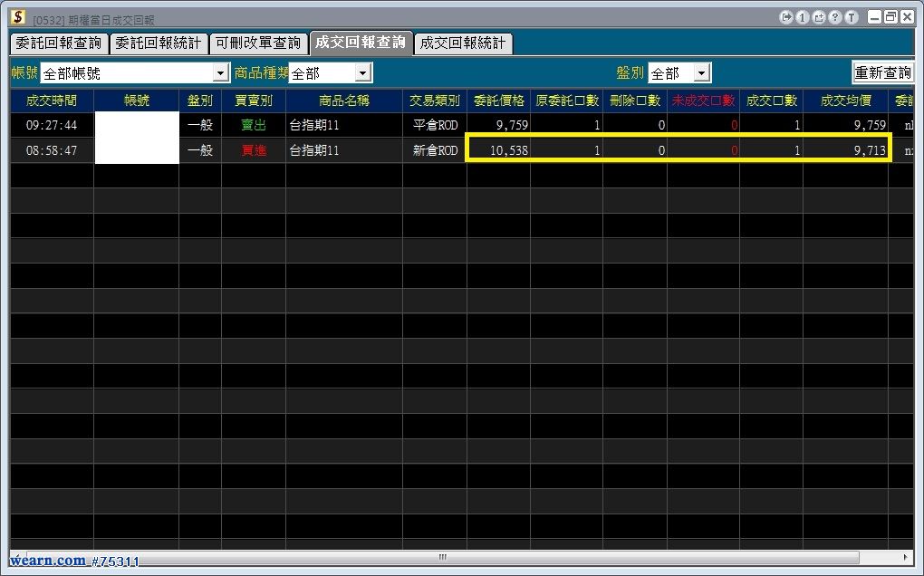
Task: Expand the 帳號 dropdown arrow
Action: [220, 73]
